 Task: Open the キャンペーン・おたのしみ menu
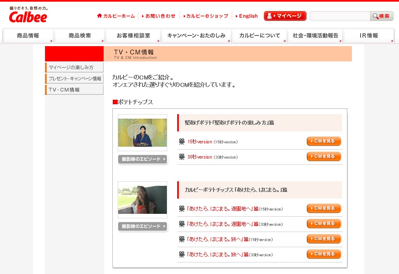tap(196, 35)
